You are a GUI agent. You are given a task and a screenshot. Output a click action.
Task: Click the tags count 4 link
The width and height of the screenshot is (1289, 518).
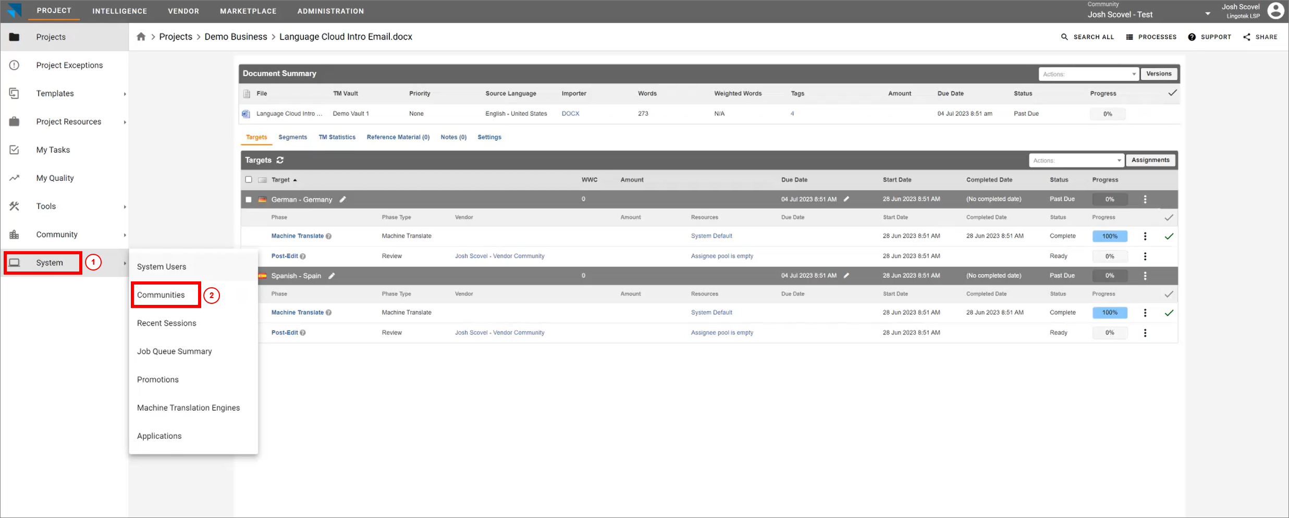tap(792, 114)
